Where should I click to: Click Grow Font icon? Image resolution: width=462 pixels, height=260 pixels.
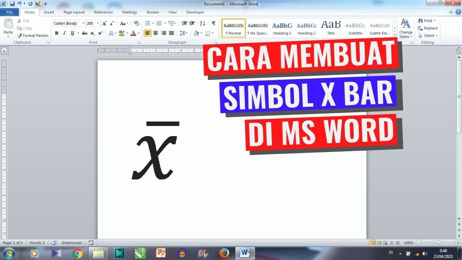coord(104,23)
